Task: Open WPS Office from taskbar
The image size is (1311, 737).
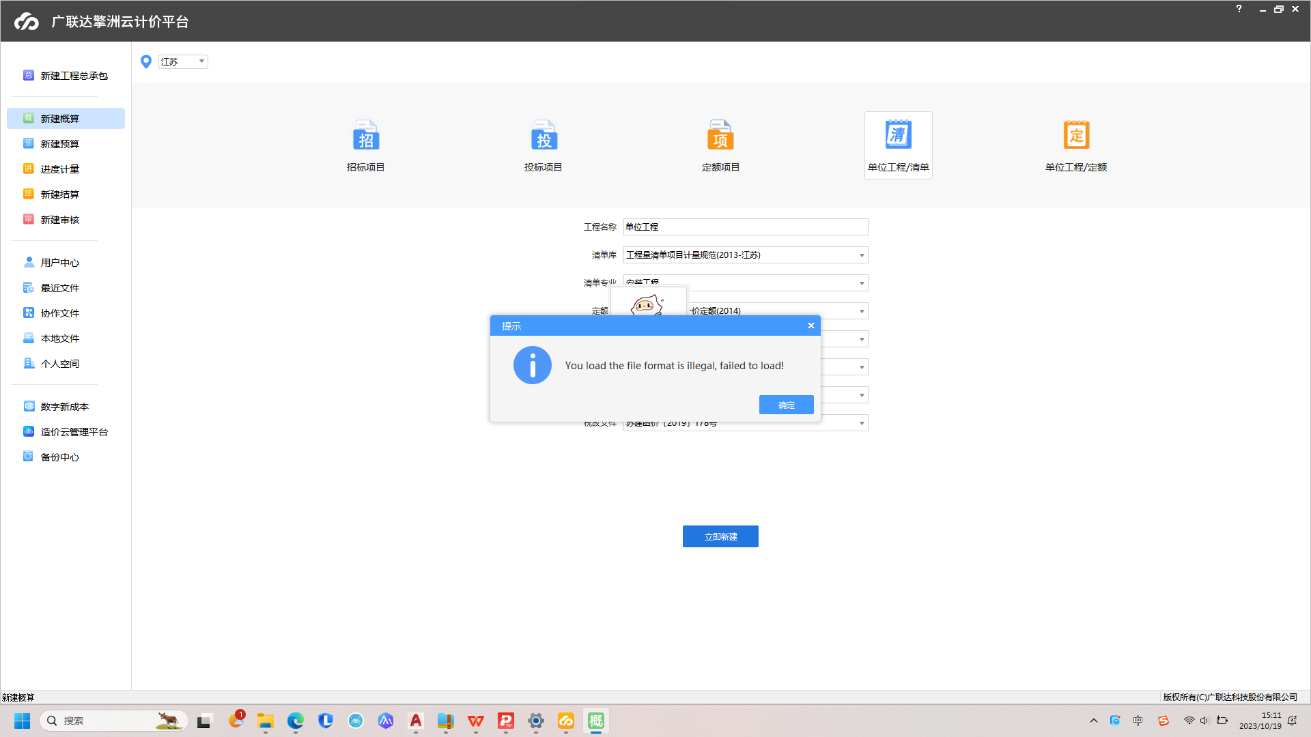Action: tap(476, 721)
